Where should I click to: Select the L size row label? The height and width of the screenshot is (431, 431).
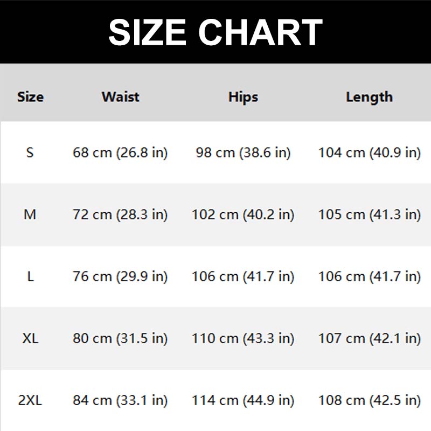tap(30, 276)
